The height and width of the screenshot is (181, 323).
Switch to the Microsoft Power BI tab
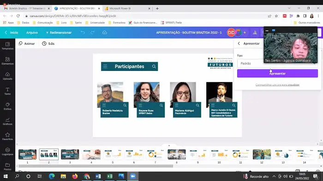click(127, 8)
